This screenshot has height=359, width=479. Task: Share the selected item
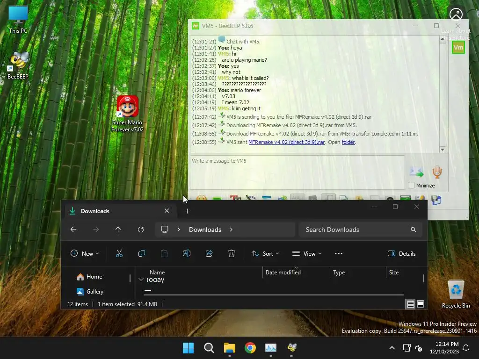click(209, 253)
